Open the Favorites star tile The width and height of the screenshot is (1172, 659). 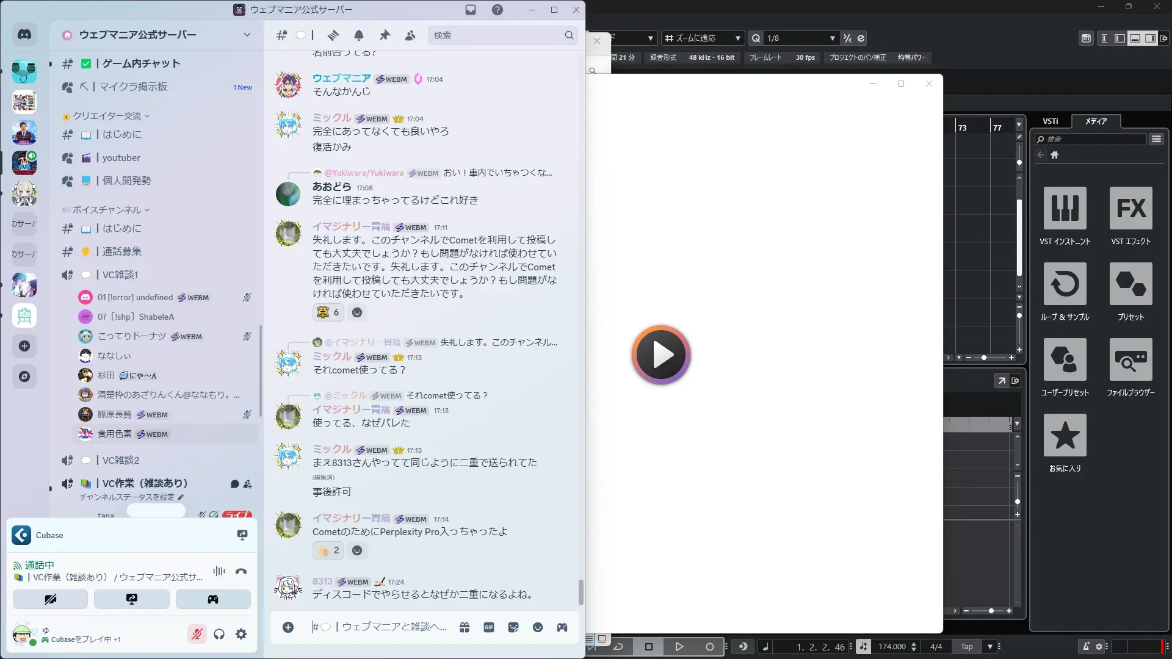tap(1065, 435)
